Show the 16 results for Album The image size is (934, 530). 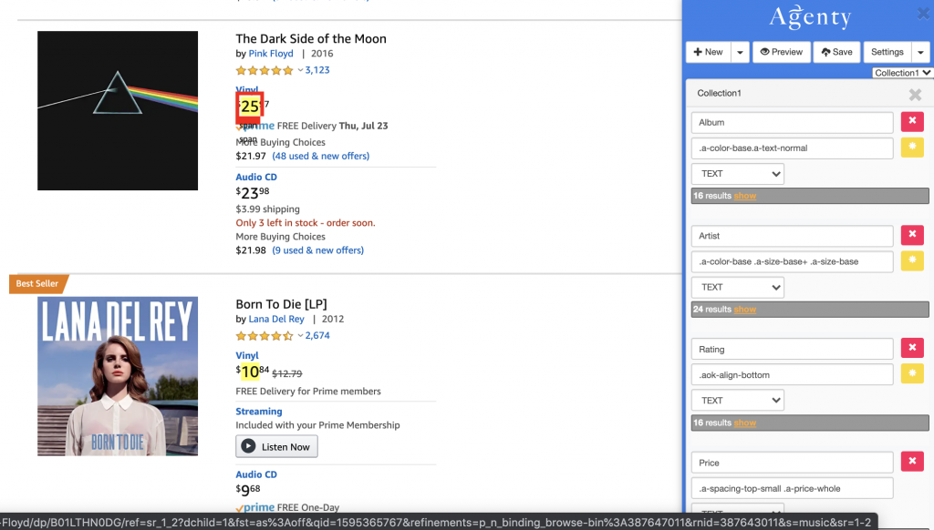(745, 196)
